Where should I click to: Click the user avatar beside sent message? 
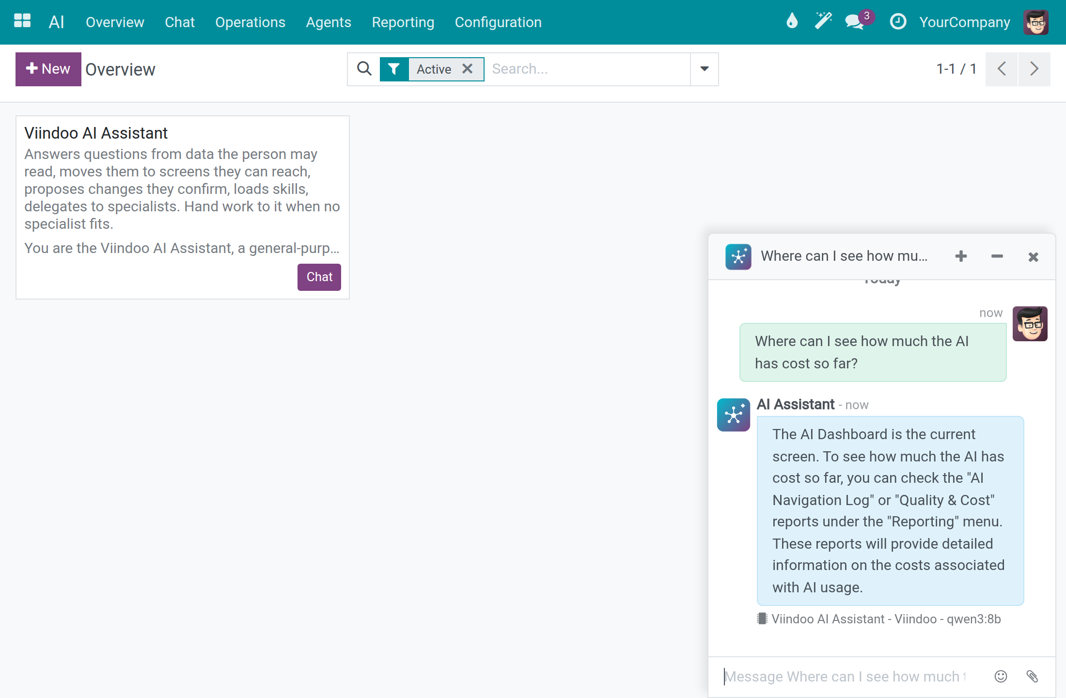click(x=1030, y=324)
